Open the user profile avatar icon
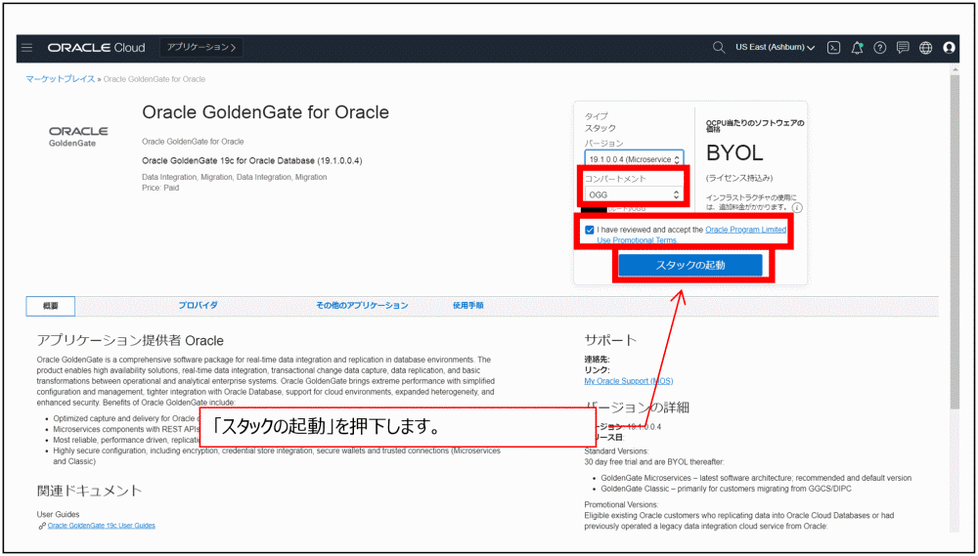The height and width of the screenshot is (556, 978). click(x=949, y=48)
